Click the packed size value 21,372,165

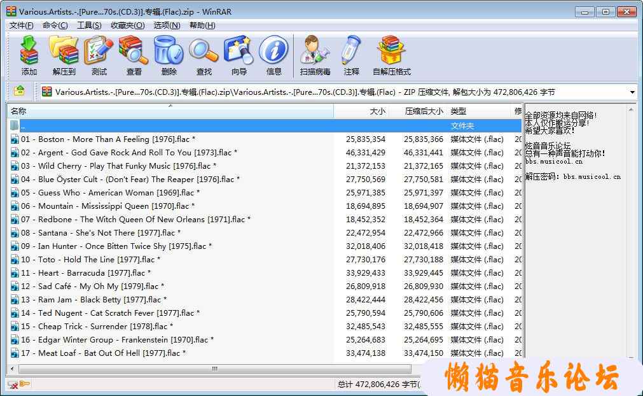click(423, 166)
